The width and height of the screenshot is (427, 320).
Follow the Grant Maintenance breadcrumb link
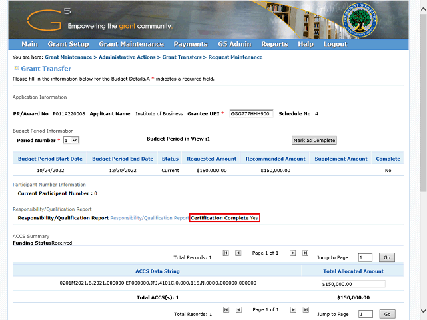[68, 57]
